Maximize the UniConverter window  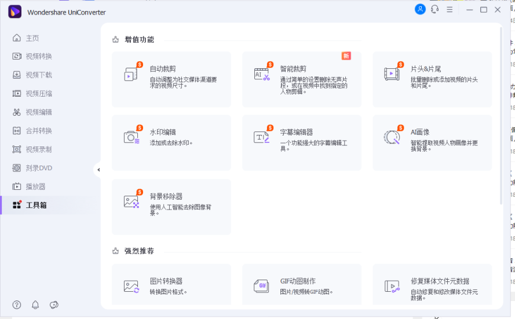484,10
